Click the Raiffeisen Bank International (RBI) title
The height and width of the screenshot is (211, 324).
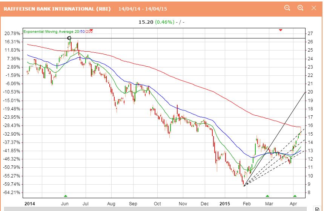(x=57, y=8)
